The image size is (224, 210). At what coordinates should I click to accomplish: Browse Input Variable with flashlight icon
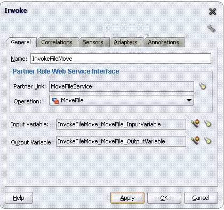[x=207, y=124]
